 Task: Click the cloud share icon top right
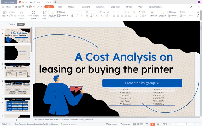[191, 7]
